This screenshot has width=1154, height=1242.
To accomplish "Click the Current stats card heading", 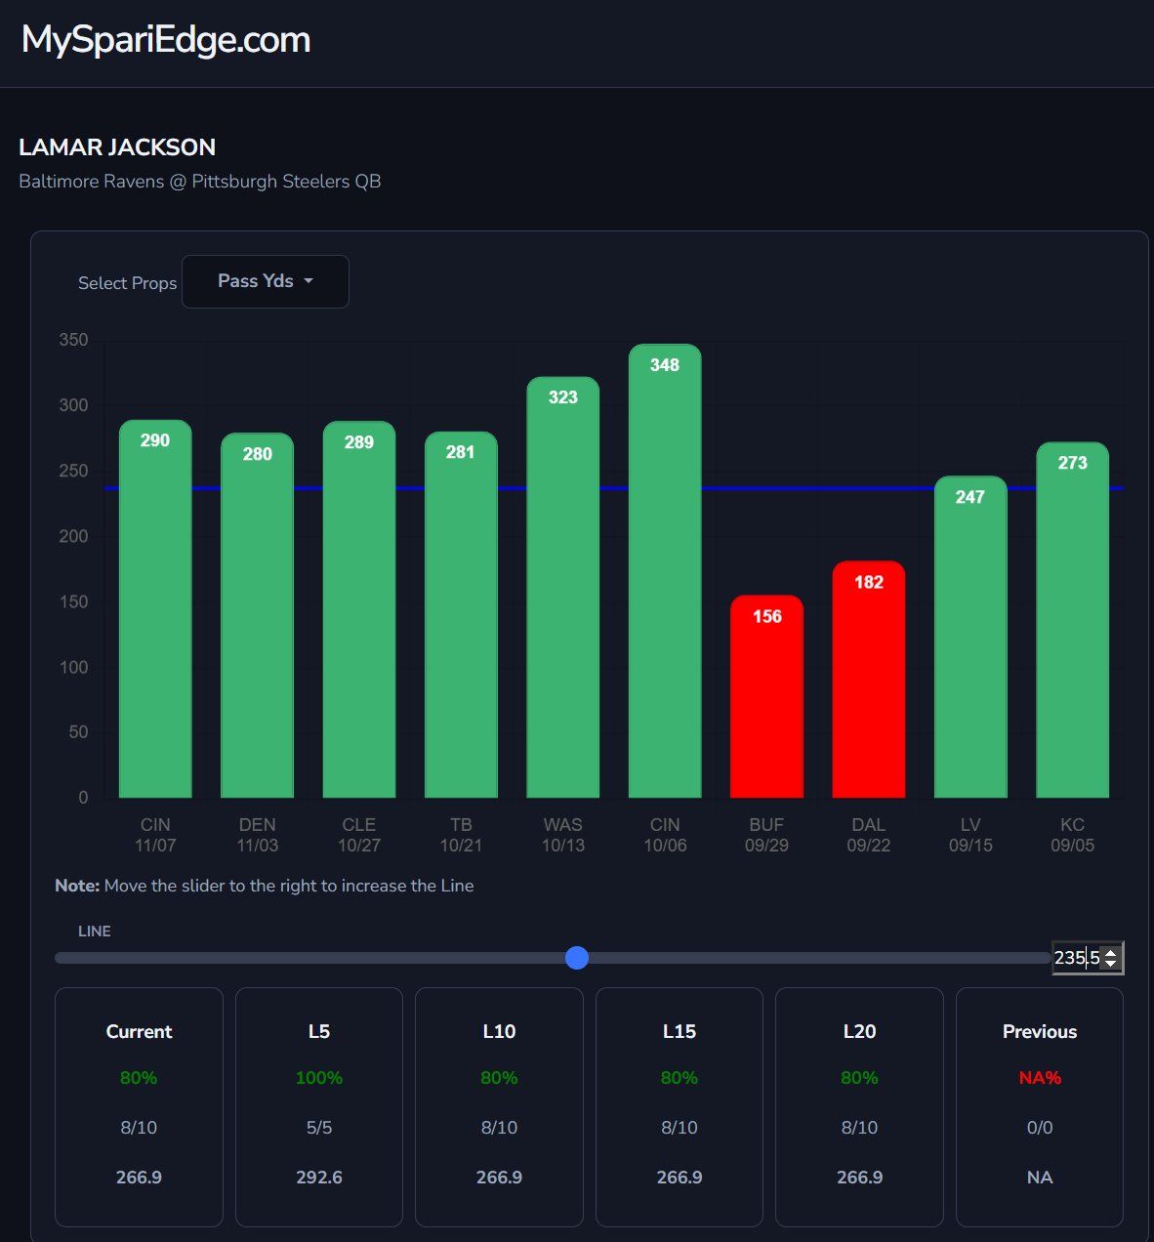I will (139, 1032).
